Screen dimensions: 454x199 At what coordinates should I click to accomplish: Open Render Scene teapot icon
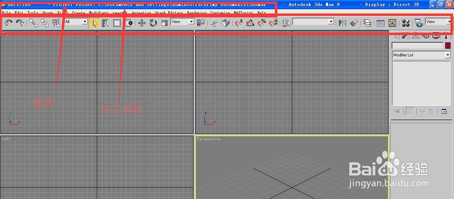pyautogui.click(x=419, y=23)
